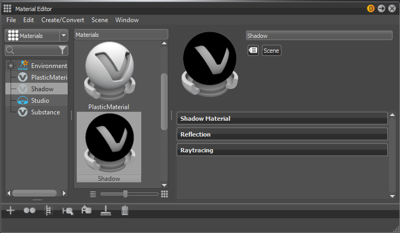This screenshot has width=400, height=233.
Task: Click the select nodes tree icon
Action: click(x=49, y=210)
